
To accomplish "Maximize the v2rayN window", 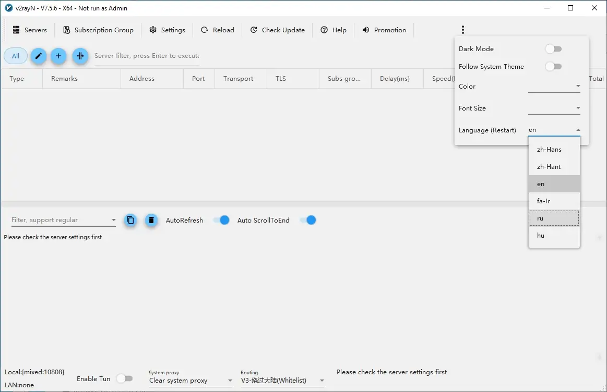I will [x=570, y=8].
